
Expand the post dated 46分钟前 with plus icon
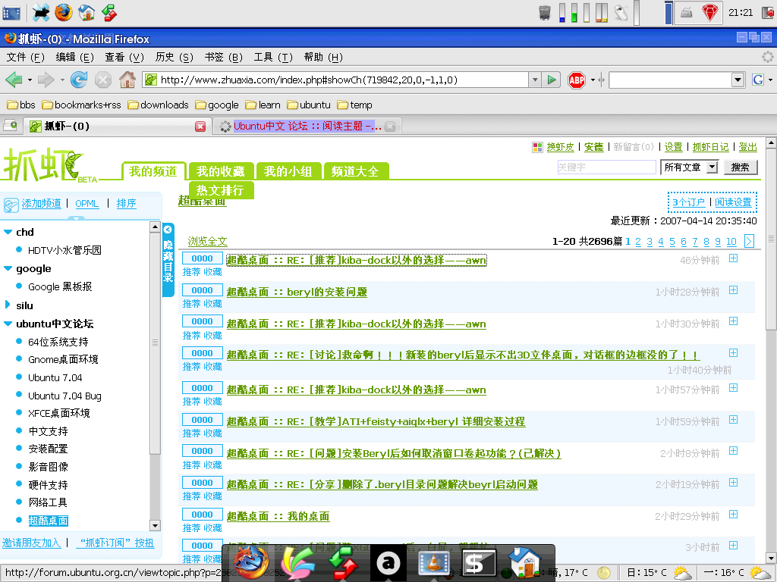734,258
